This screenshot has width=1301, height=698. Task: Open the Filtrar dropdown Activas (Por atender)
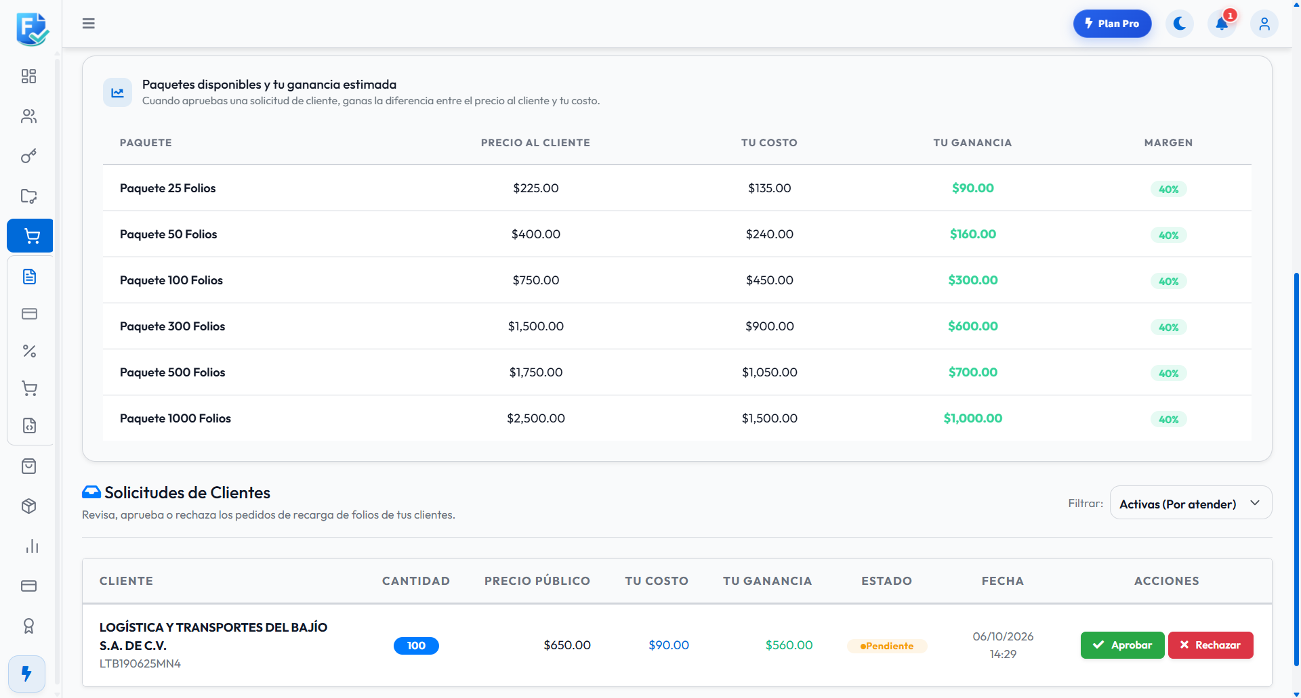click(x=1191, y=504)
